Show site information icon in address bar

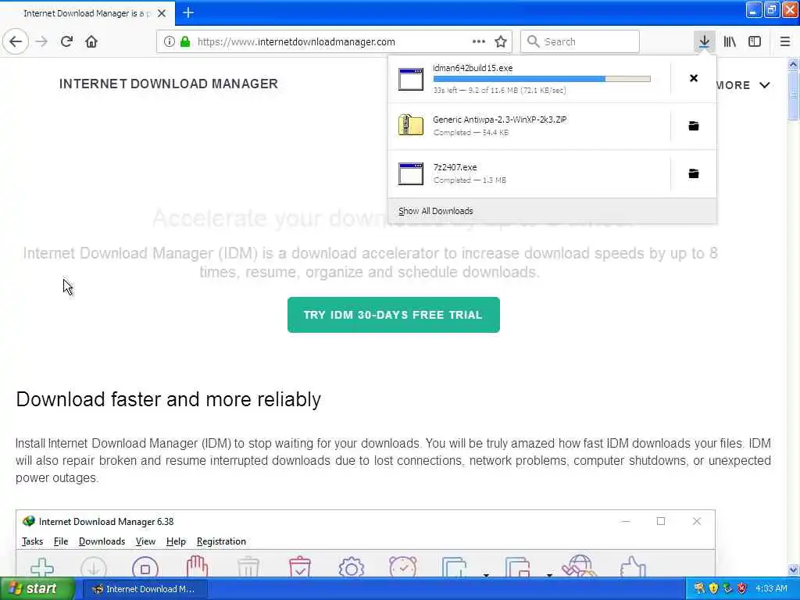[169, 42]
